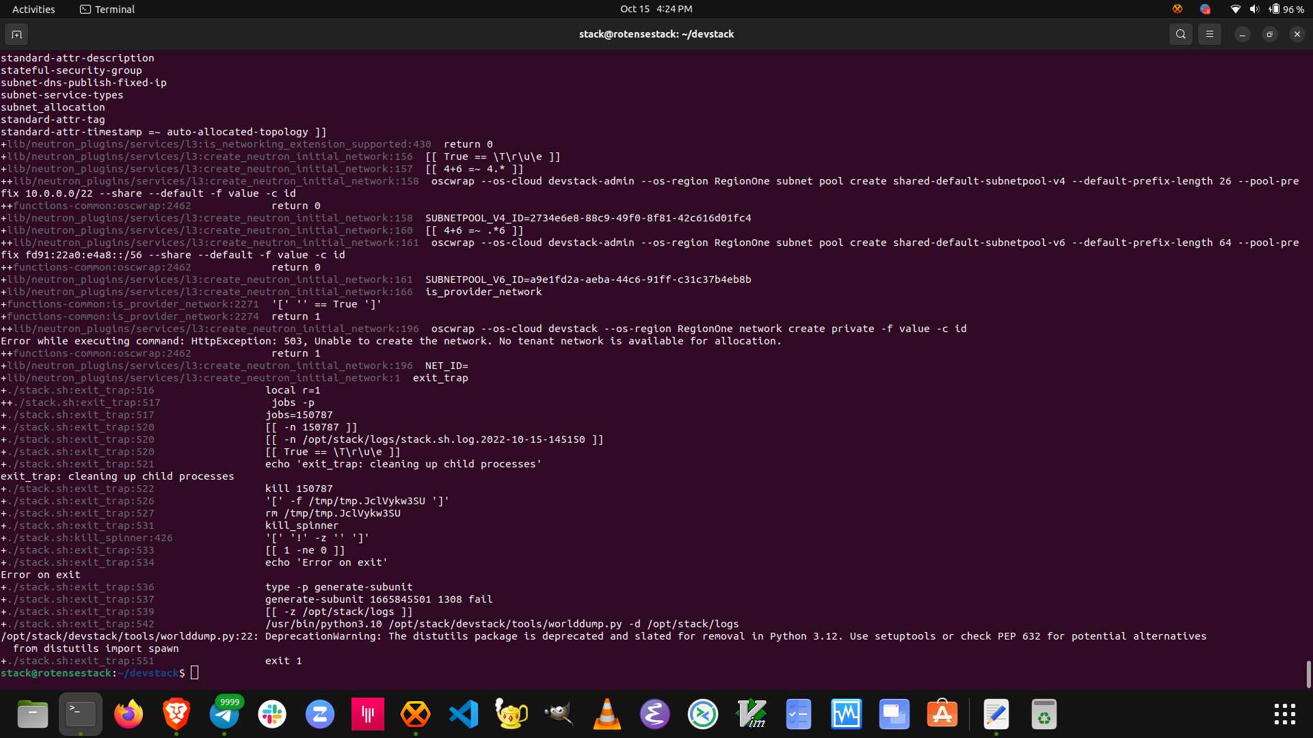This screenshot has width=1313, height=738.
Task: Launch Vim from the dock
Action: 751,714
